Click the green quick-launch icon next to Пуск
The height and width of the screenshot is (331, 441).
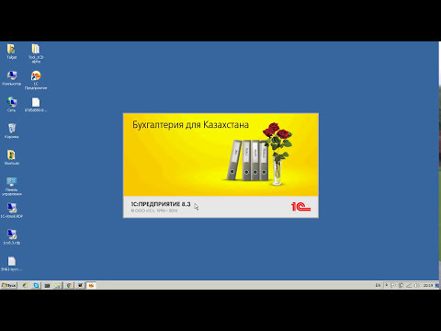pos(25,285)
